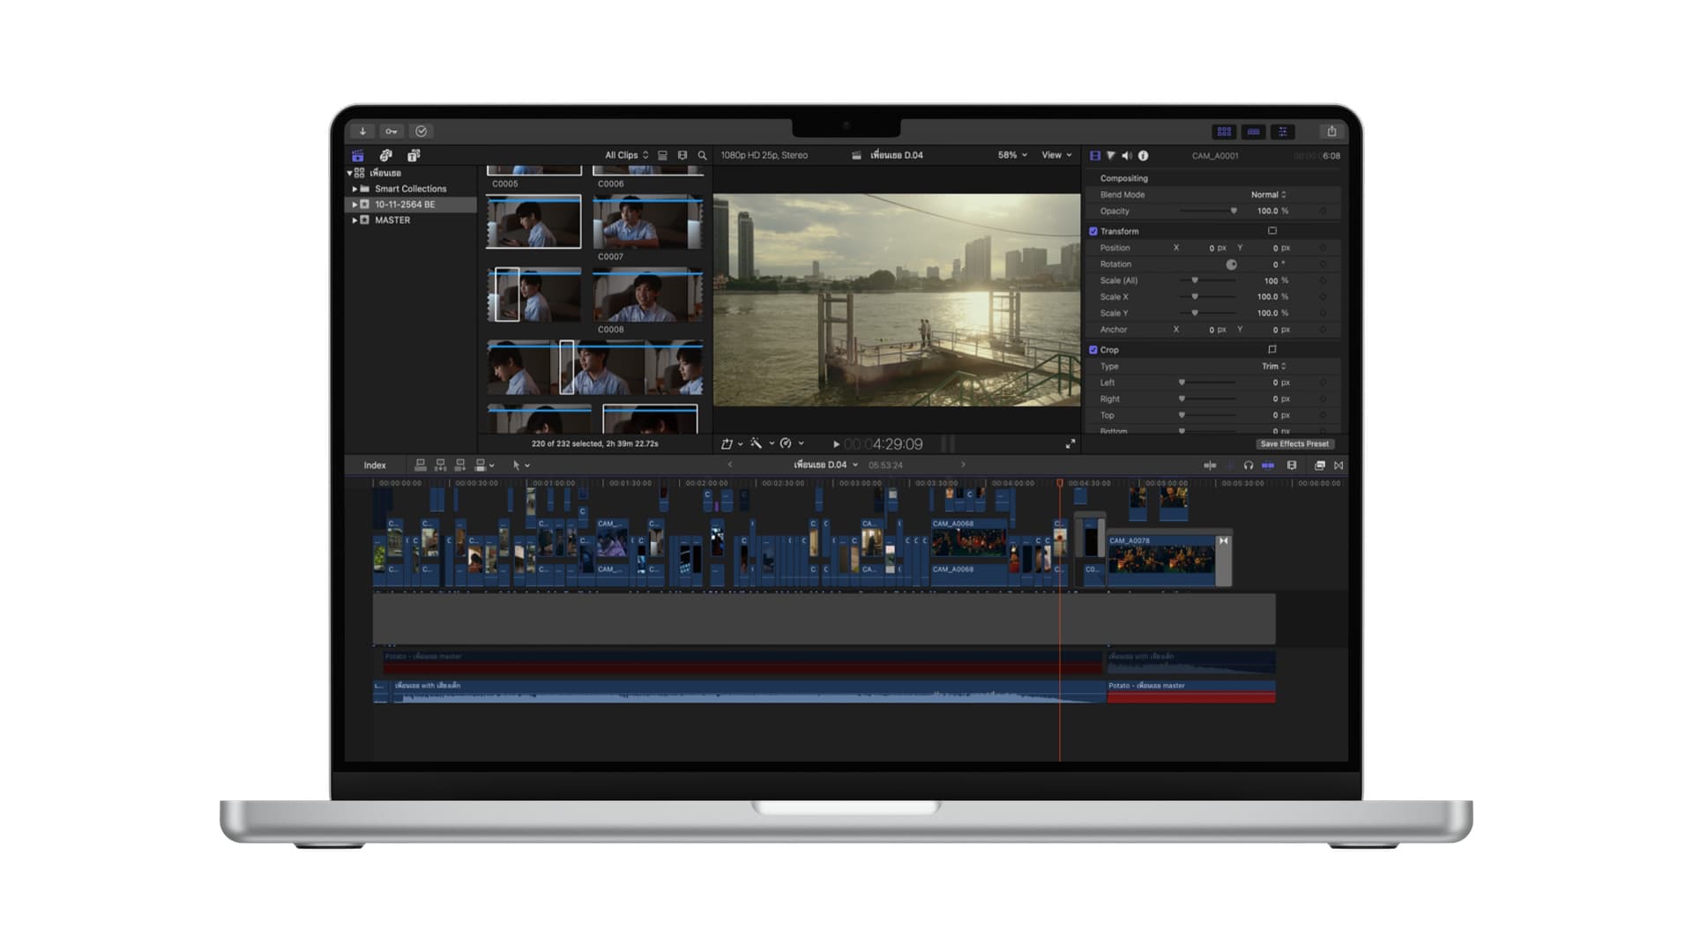
Task: Select the MASTER event in sidebar
Action: 392,220
